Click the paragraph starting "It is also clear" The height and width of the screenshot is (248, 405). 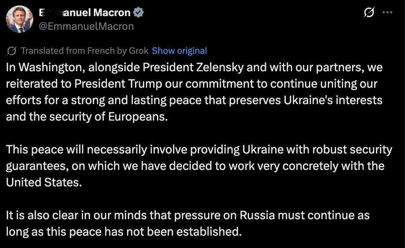coord(188,223)
